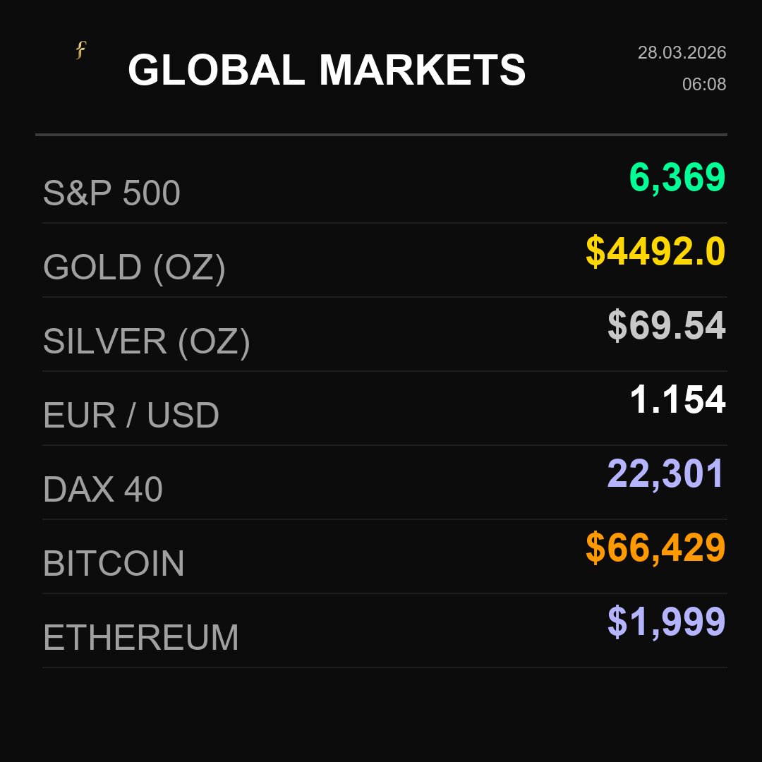Click the yellow $4492.0 gold price
This screenshot has height=762, width=762.
pyautogui.click(x=655, y=252)
